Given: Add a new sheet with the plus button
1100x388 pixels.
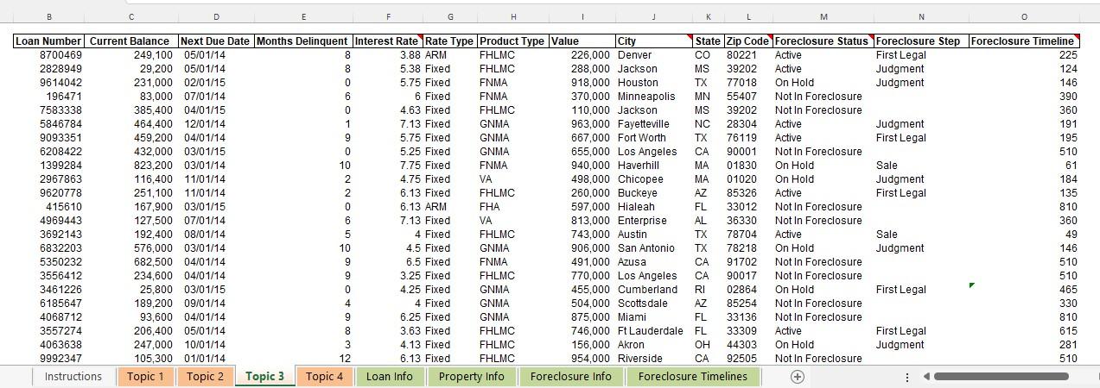Looking at the screenshot, I should click(x=798, y=377).
